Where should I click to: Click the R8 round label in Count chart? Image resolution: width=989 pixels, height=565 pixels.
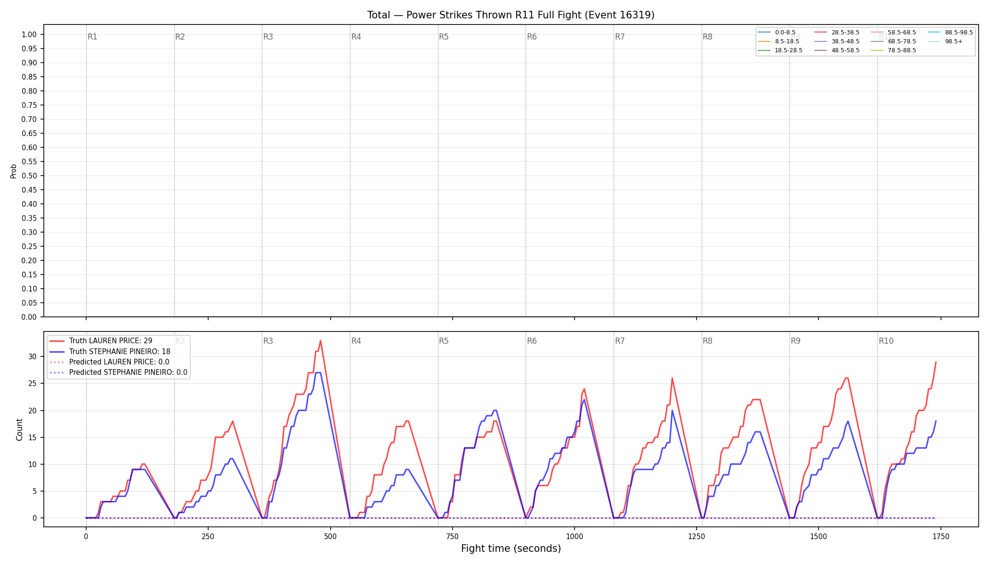tap(707, 341)
